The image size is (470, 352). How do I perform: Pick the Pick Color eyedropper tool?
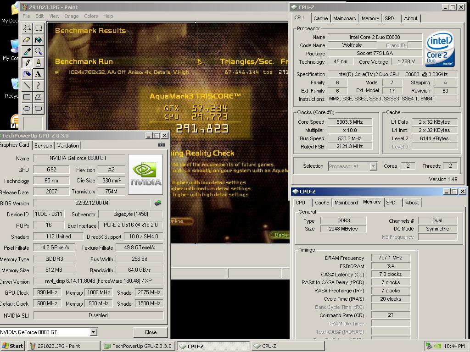27,51
